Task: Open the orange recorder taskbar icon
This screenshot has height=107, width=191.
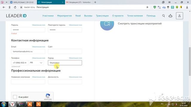Action: pyautogui.click(x=30, y=104)
